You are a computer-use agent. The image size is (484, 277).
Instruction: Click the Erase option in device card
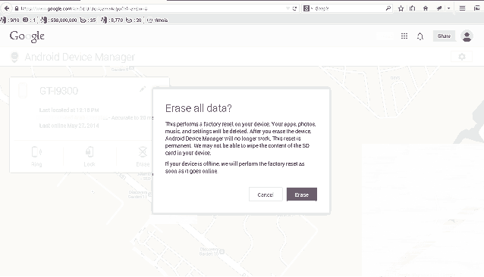coord(143,157)
